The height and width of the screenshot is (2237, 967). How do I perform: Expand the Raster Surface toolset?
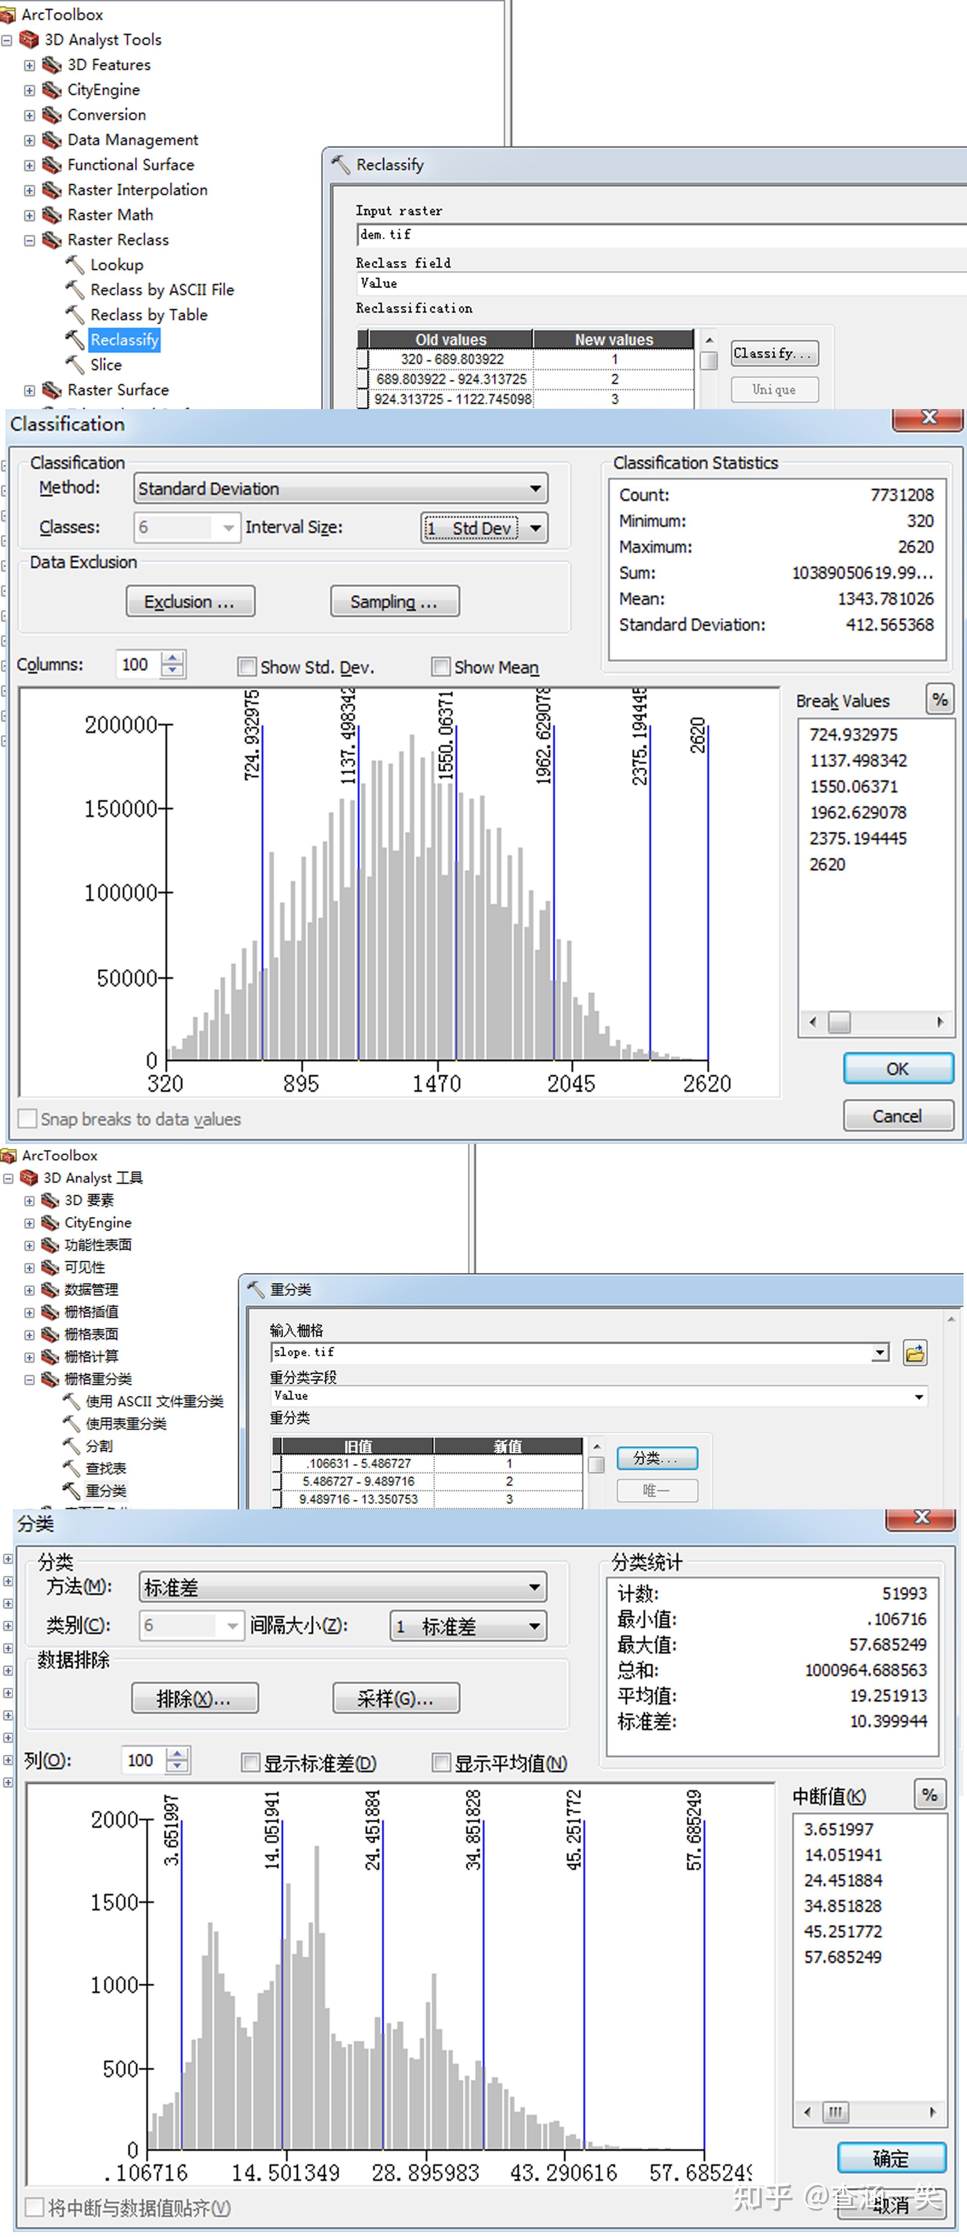pyautogui.click(x=30, y=391)
